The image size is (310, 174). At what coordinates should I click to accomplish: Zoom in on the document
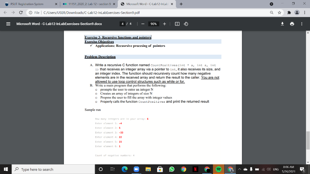point(164,24)
